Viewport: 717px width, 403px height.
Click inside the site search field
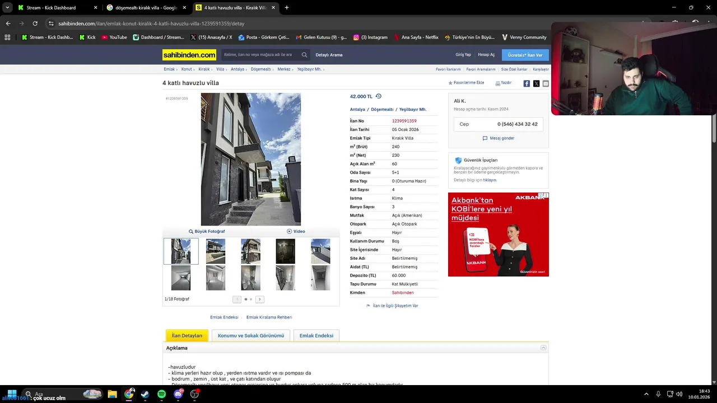click(260, 55)
